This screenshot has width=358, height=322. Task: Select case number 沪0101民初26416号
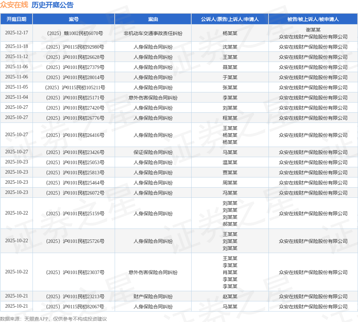point(75,135)
